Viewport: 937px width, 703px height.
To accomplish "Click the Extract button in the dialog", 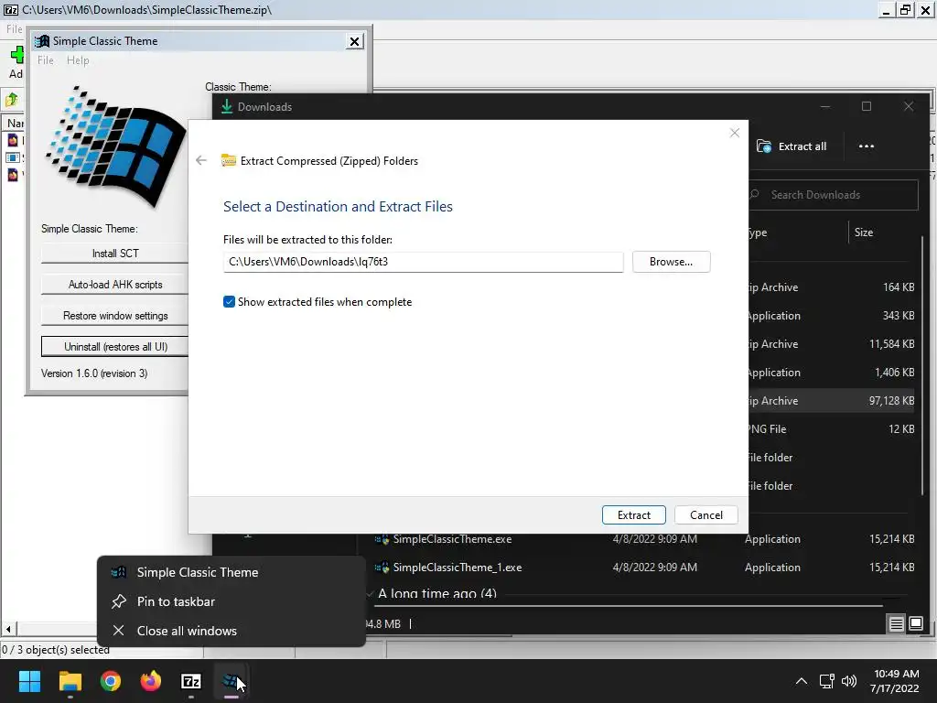I will coord(633,514).
